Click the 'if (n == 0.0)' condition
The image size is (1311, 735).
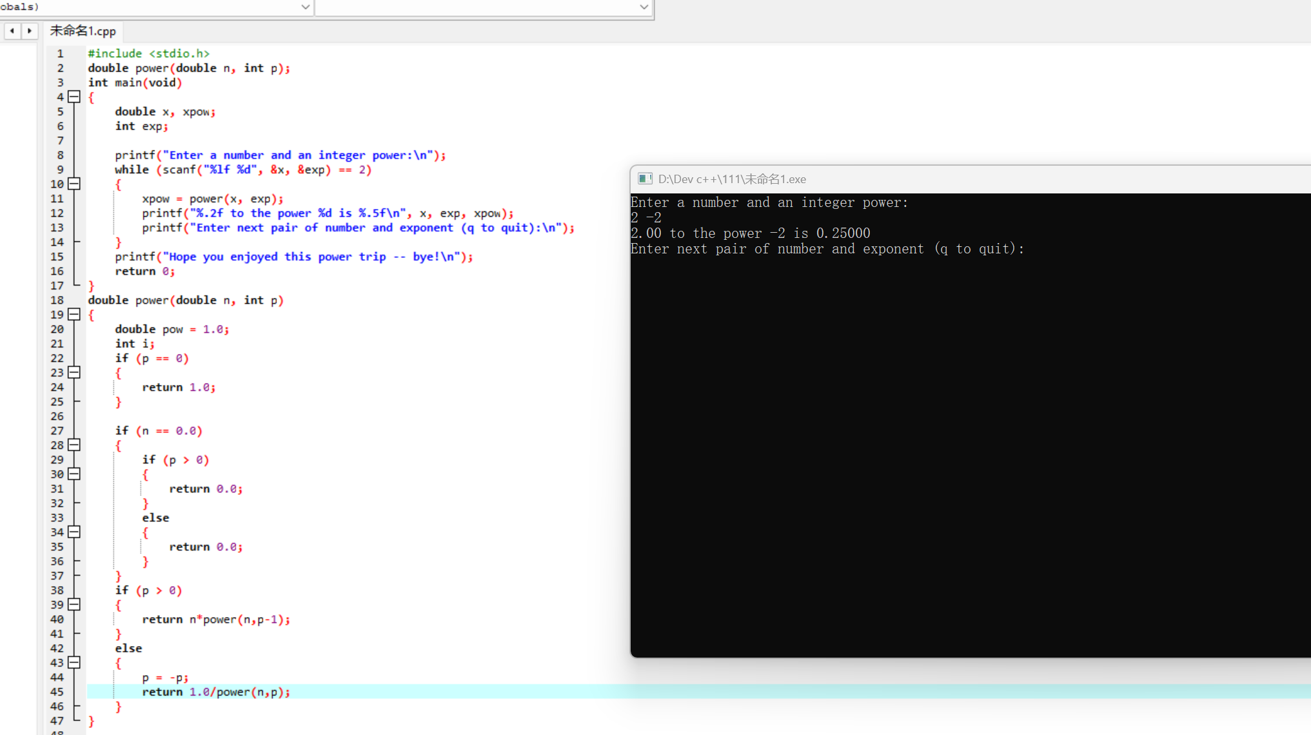(x=159, y=431)
